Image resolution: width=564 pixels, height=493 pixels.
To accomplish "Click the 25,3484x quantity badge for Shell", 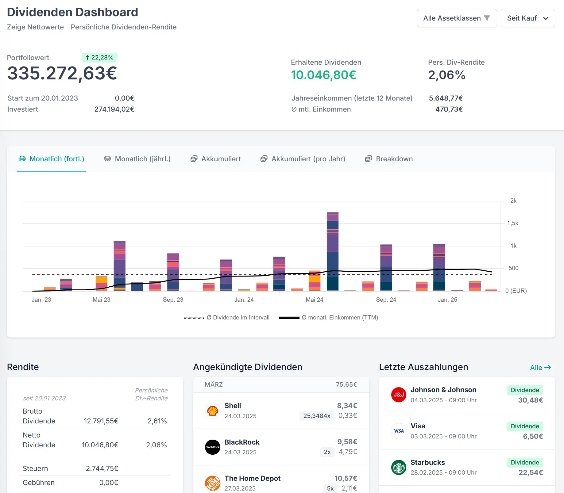I will click(317, 416).
